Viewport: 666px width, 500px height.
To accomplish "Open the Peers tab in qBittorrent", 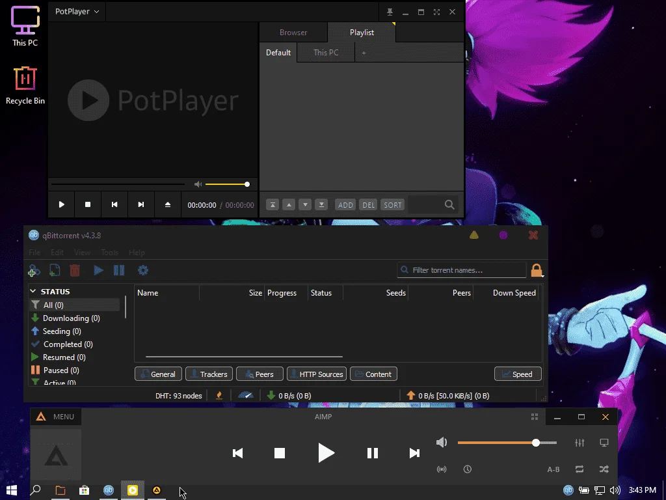I will tap(260, 374).
